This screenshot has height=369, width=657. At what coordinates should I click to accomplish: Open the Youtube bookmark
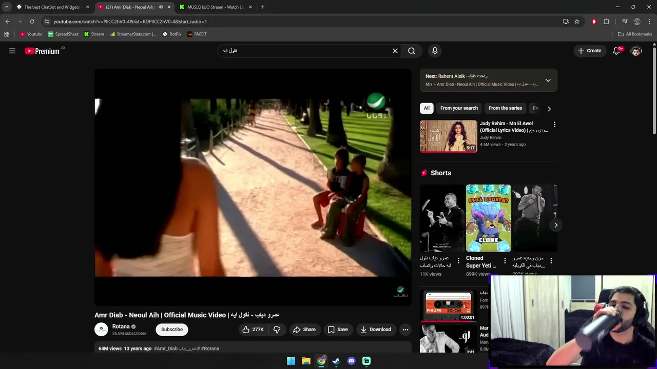point(31,34)
